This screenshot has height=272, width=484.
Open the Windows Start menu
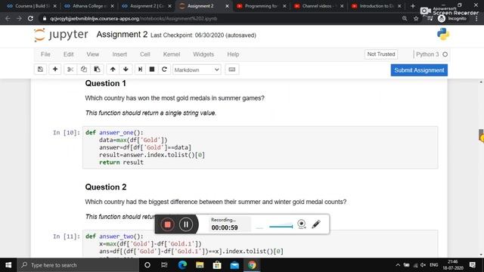point(8,265)
